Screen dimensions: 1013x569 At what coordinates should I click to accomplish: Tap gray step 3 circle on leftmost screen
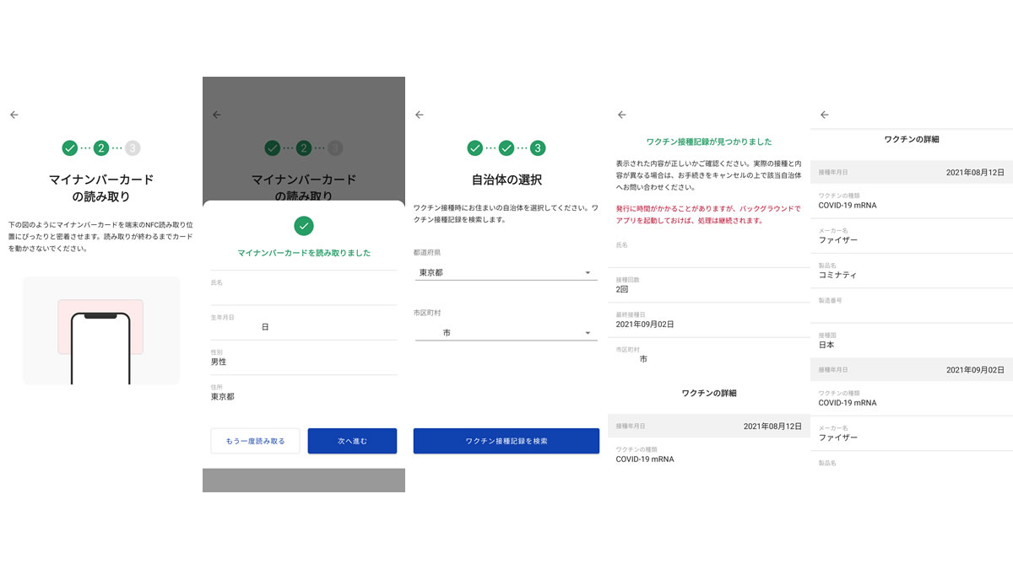pos(133,148)
